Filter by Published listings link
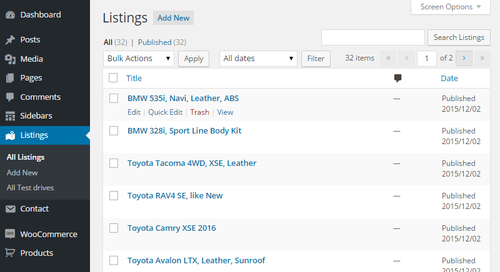 point(154,42)
